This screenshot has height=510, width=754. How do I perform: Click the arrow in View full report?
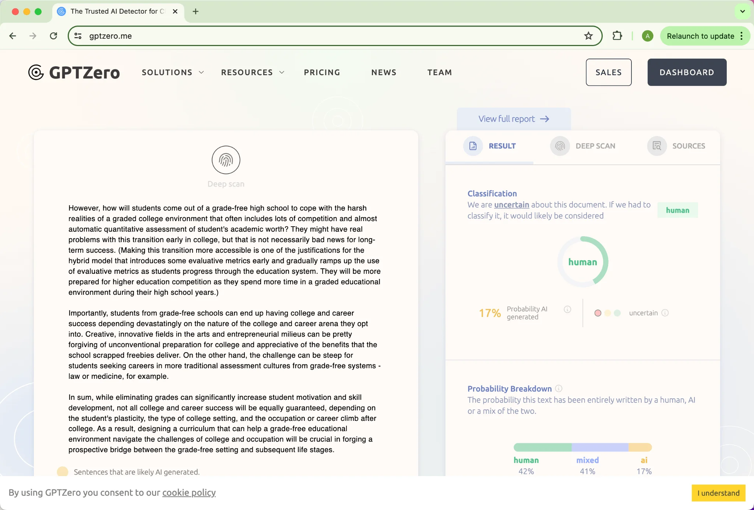[545, 119]
